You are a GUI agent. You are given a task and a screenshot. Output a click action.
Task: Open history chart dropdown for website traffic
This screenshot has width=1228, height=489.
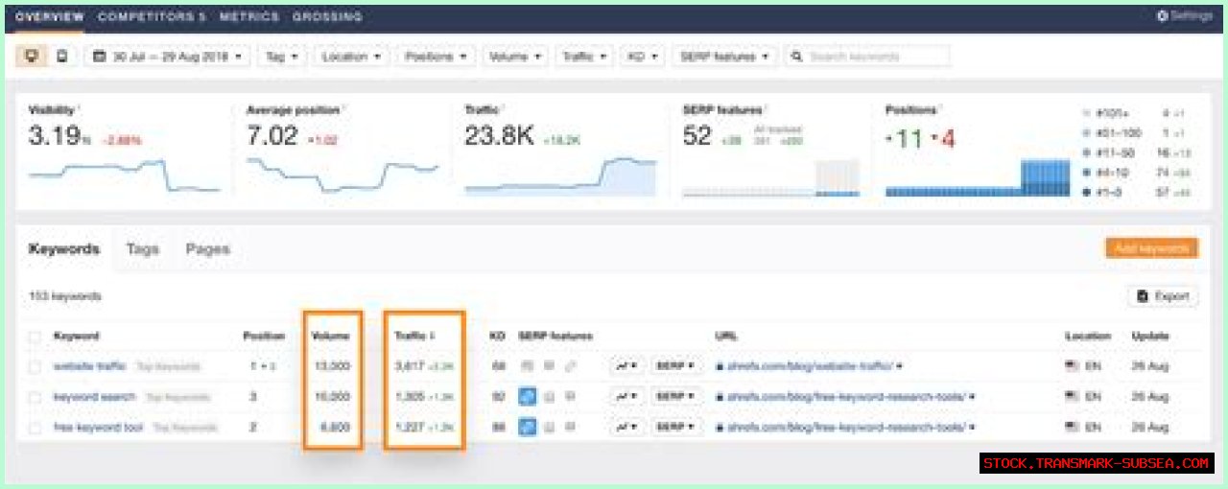pos(627,366)
